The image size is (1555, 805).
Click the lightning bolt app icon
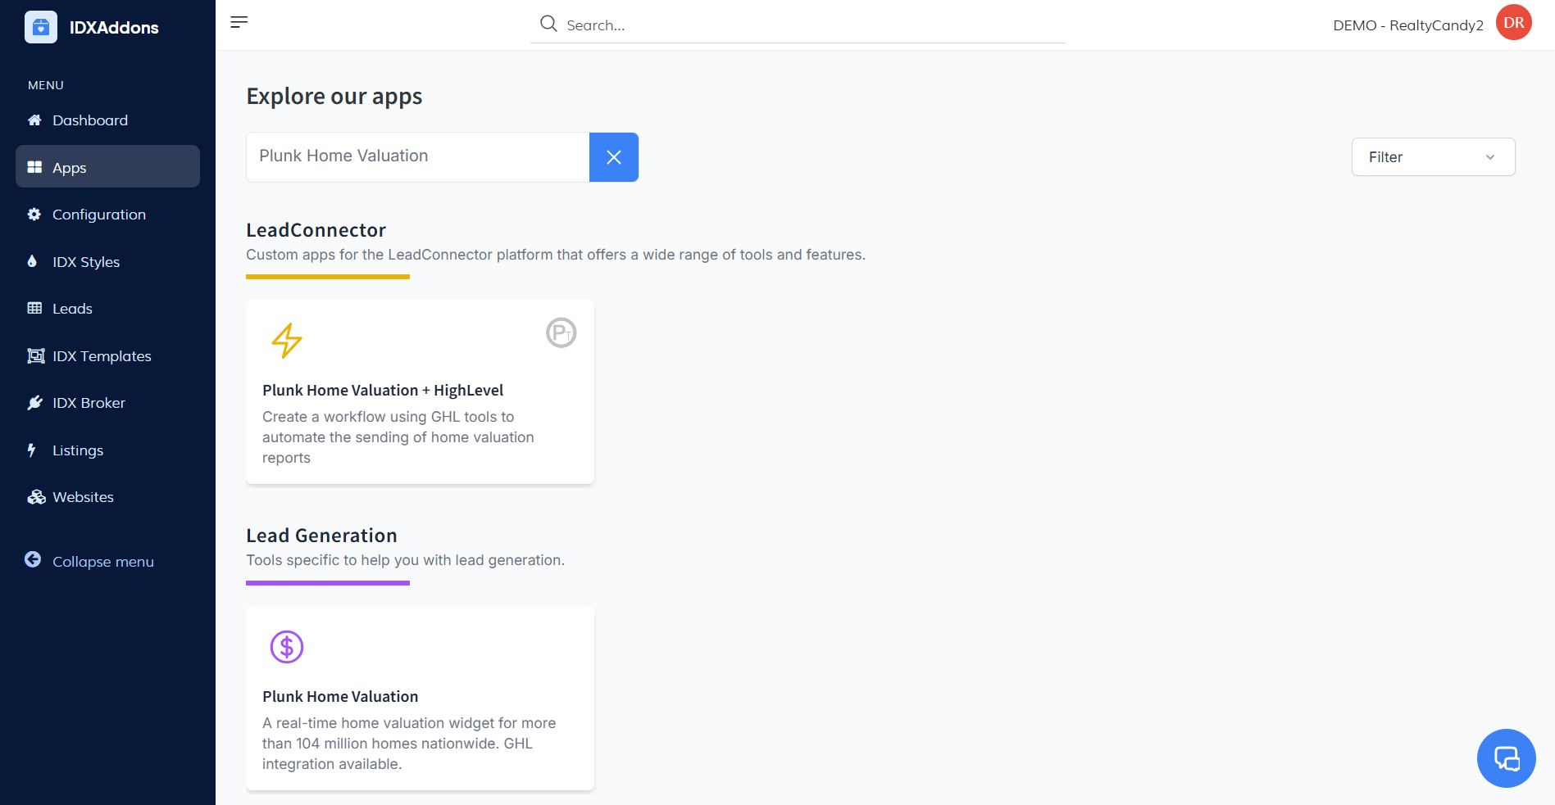tap(287, 341)
